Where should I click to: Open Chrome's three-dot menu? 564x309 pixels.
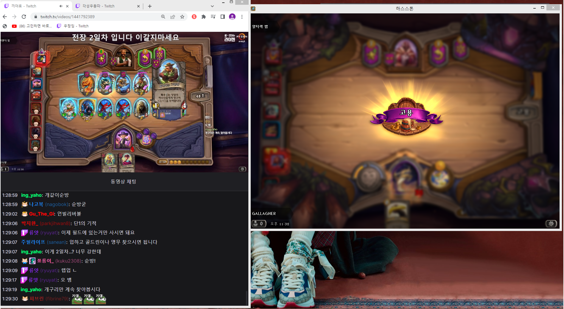pyautogui.click(x=242, y=17)
